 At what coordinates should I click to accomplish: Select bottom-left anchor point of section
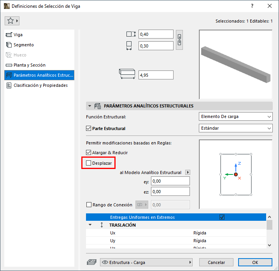[221, 195]
